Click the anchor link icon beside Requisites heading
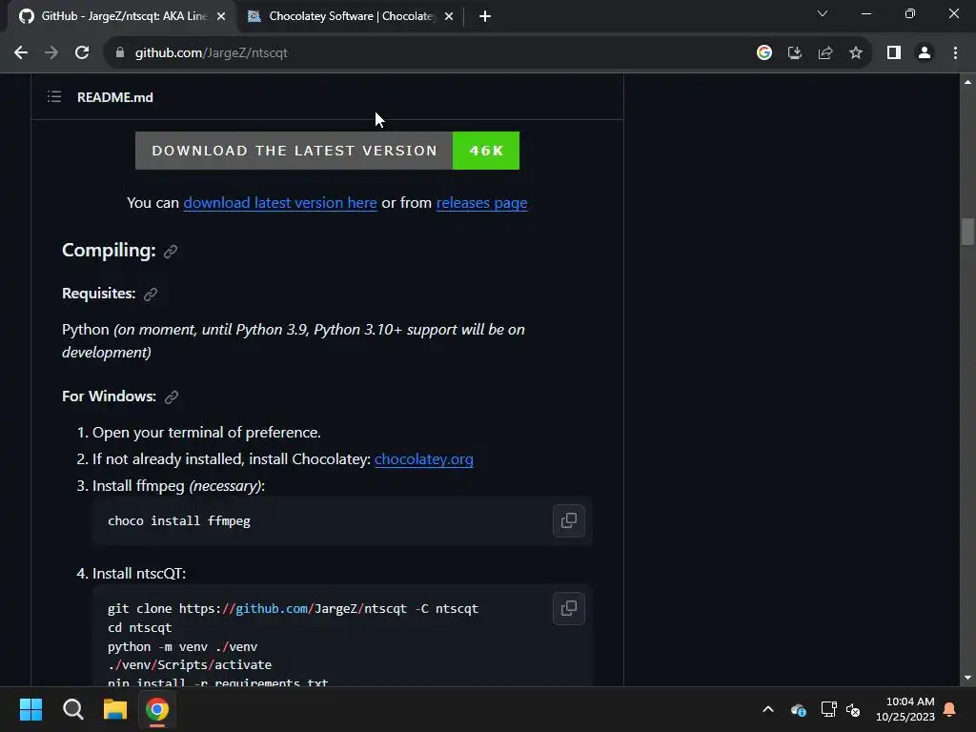Viewport: 976px width, 732px height. [151, 295]
